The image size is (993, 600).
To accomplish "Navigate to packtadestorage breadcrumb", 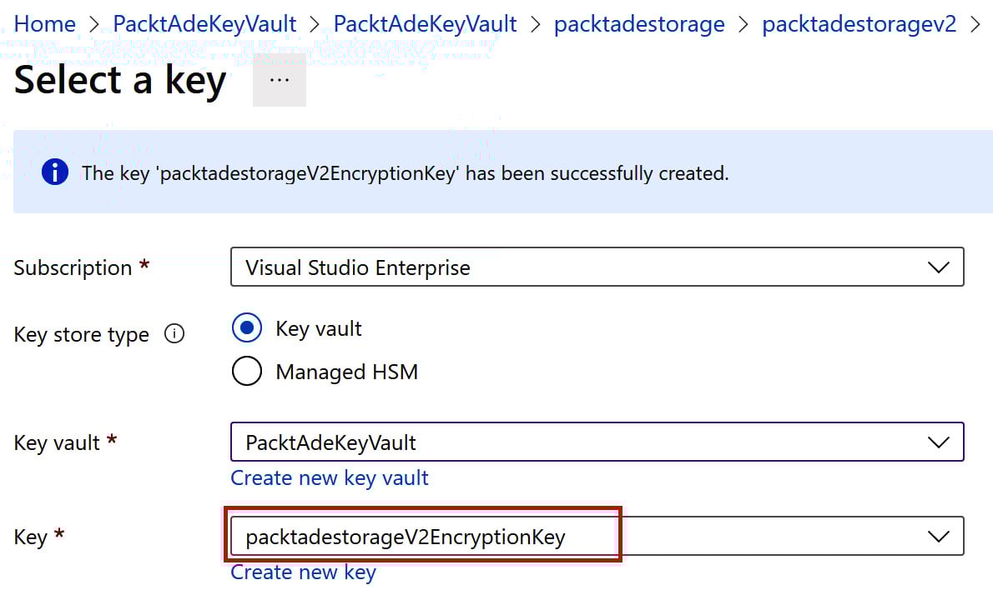I will (639, 24).
